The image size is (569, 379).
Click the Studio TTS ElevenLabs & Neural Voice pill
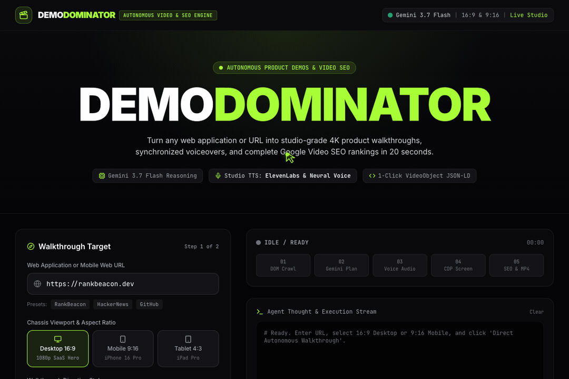[x=283, y=175]
